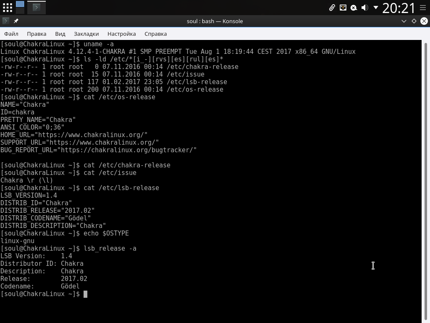The image size is (430, 323).
Task: Click the 'LSB_VERSION=1.4' line
Action: pos(29,195)
